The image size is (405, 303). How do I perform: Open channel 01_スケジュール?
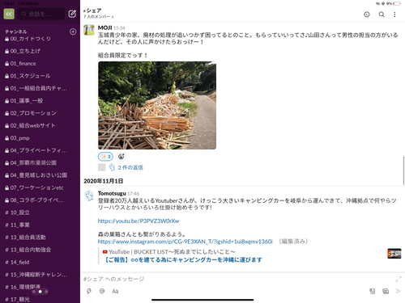coord(40,76)
